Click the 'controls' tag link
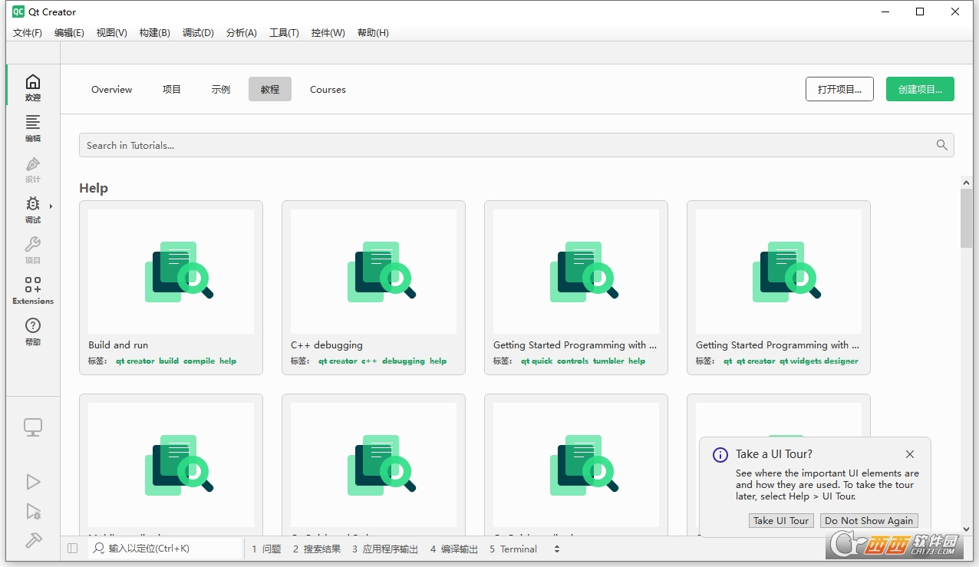The image size is (979, 567). pyautogui.click(x=572, y=361)
